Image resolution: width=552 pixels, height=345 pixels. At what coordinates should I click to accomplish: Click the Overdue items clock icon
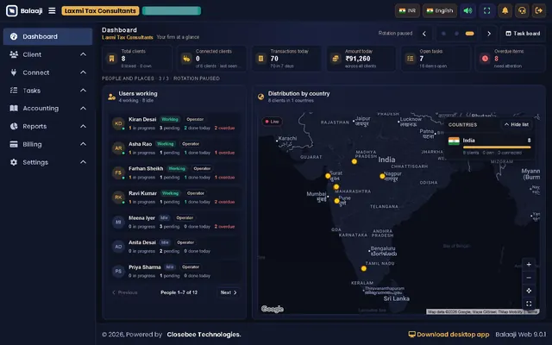click(485, 59)
